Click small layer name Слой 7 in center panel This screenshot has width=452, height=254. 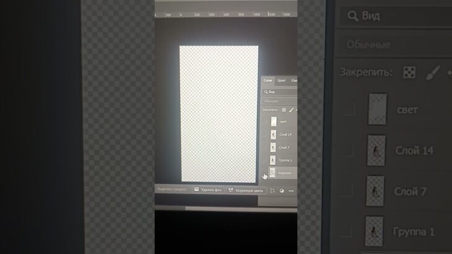click(284, 147)
